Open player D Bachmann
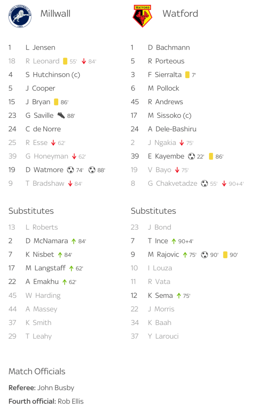 coord(169,47)
